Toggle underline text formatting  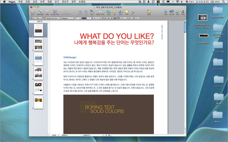coord(100,18)
